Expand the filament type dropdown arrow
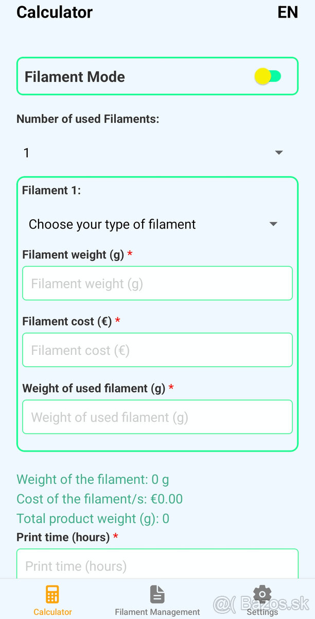 [x=274, y=224]
